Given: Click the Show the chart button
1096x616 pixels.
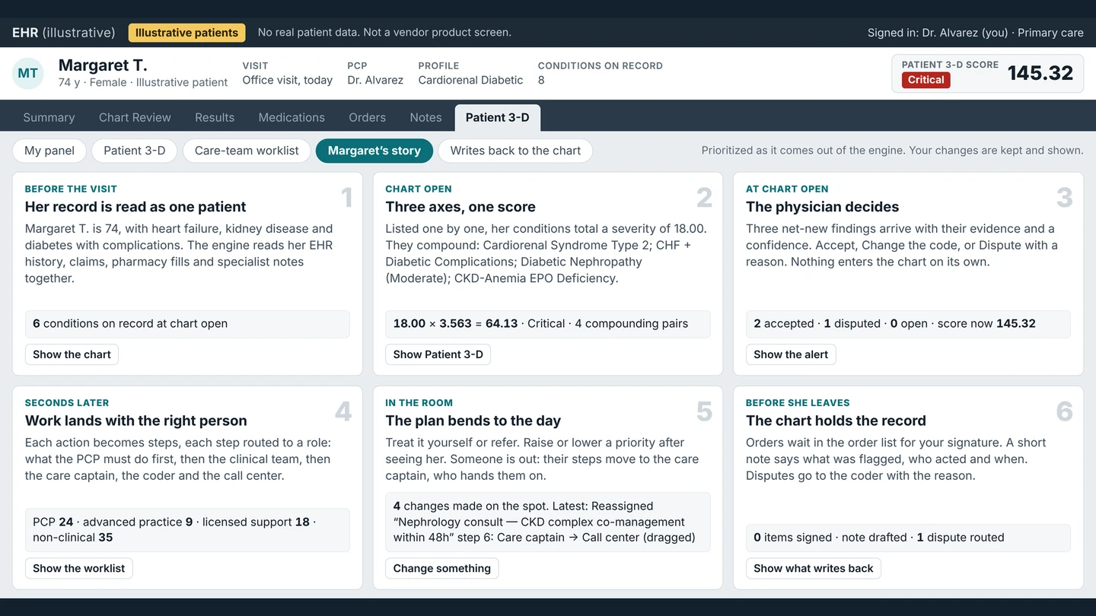Looking at the screenshot, I should pyautogui.click(x=72, y=354).
